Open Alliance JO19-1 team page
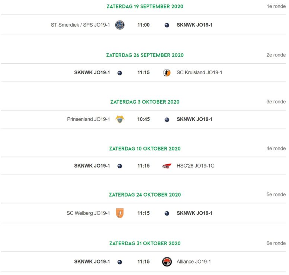 point(194,262)
